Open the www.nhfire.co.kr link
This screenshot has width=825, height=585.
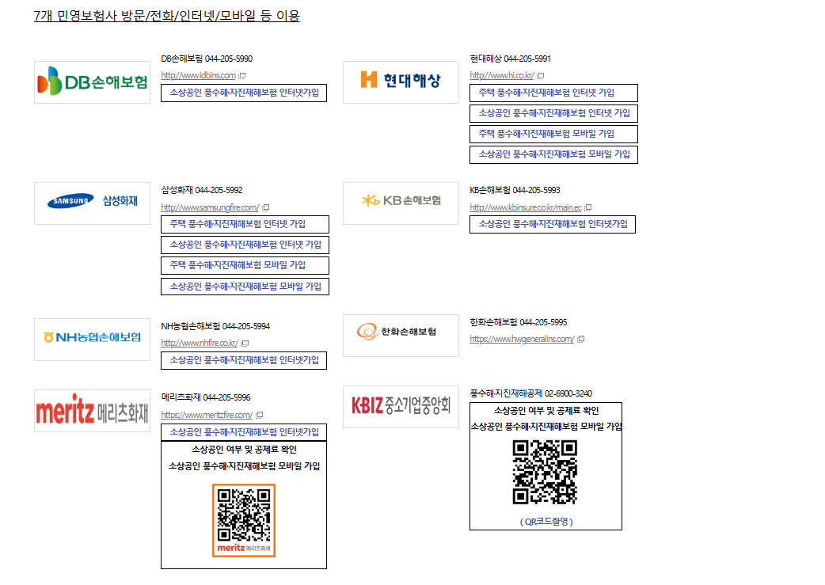[200, 343]
